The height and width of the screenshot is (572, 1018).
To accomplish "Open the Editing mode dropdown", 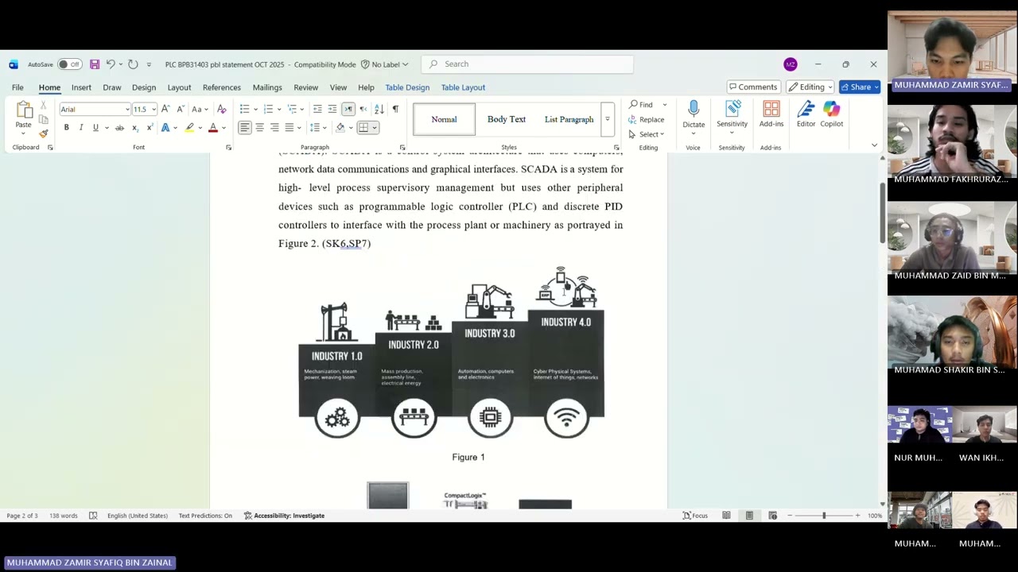I will click(x=811, y=87).
